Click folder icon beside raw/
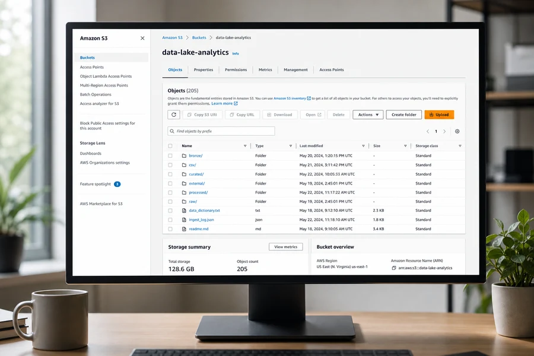Screen dimensions: 534x356 [x=184, y=201]
